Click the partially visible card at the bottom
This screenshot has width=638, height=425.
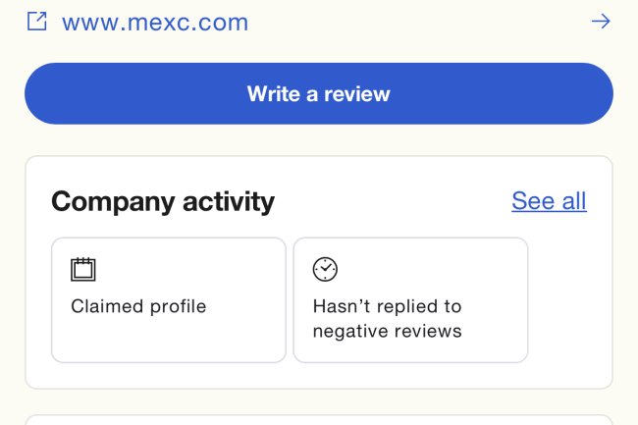pos(318,419)
